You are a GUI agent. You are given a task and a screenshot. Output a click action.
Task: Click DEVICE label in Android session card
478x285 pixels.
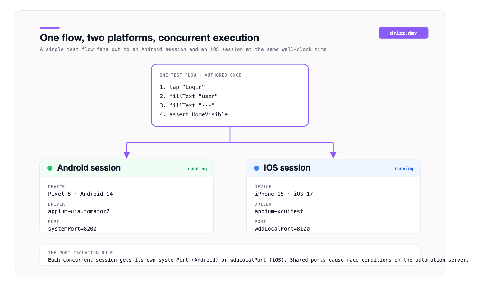(57, 187)
